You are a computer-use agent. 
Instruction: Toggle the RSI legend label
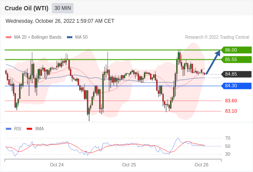[18, 129]
